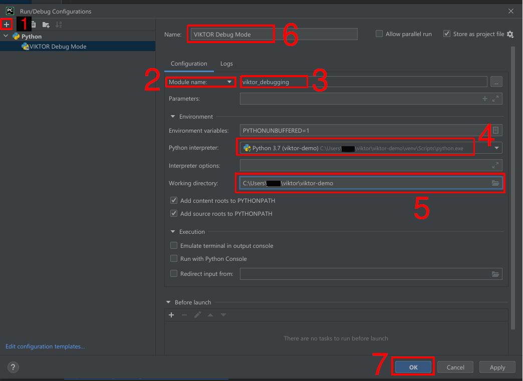
Task: Click the move into new folder icon
Action: [x=46, y=25]
